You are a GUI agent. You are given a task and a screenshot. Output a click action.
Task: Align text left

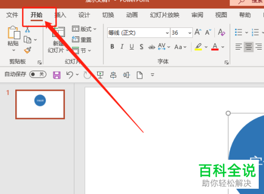point(239,47)
